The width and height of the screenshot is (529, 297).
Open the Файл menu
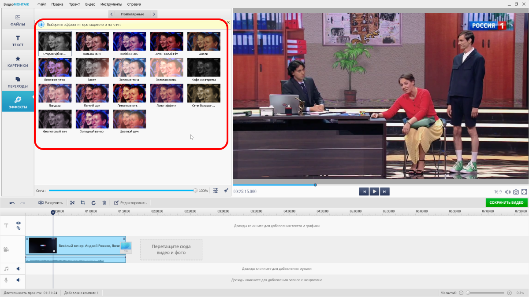[42, 4]
